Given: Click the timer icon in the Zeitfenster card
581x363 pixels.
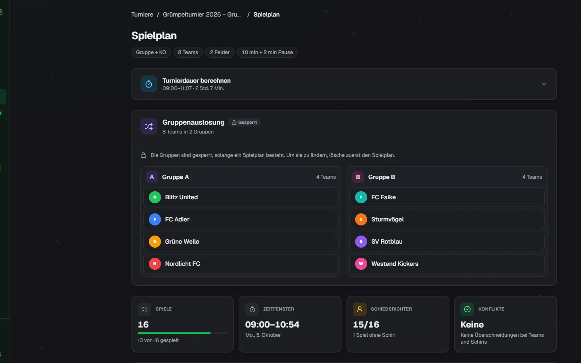Looking at the screenshot, I should coord(252,309).
